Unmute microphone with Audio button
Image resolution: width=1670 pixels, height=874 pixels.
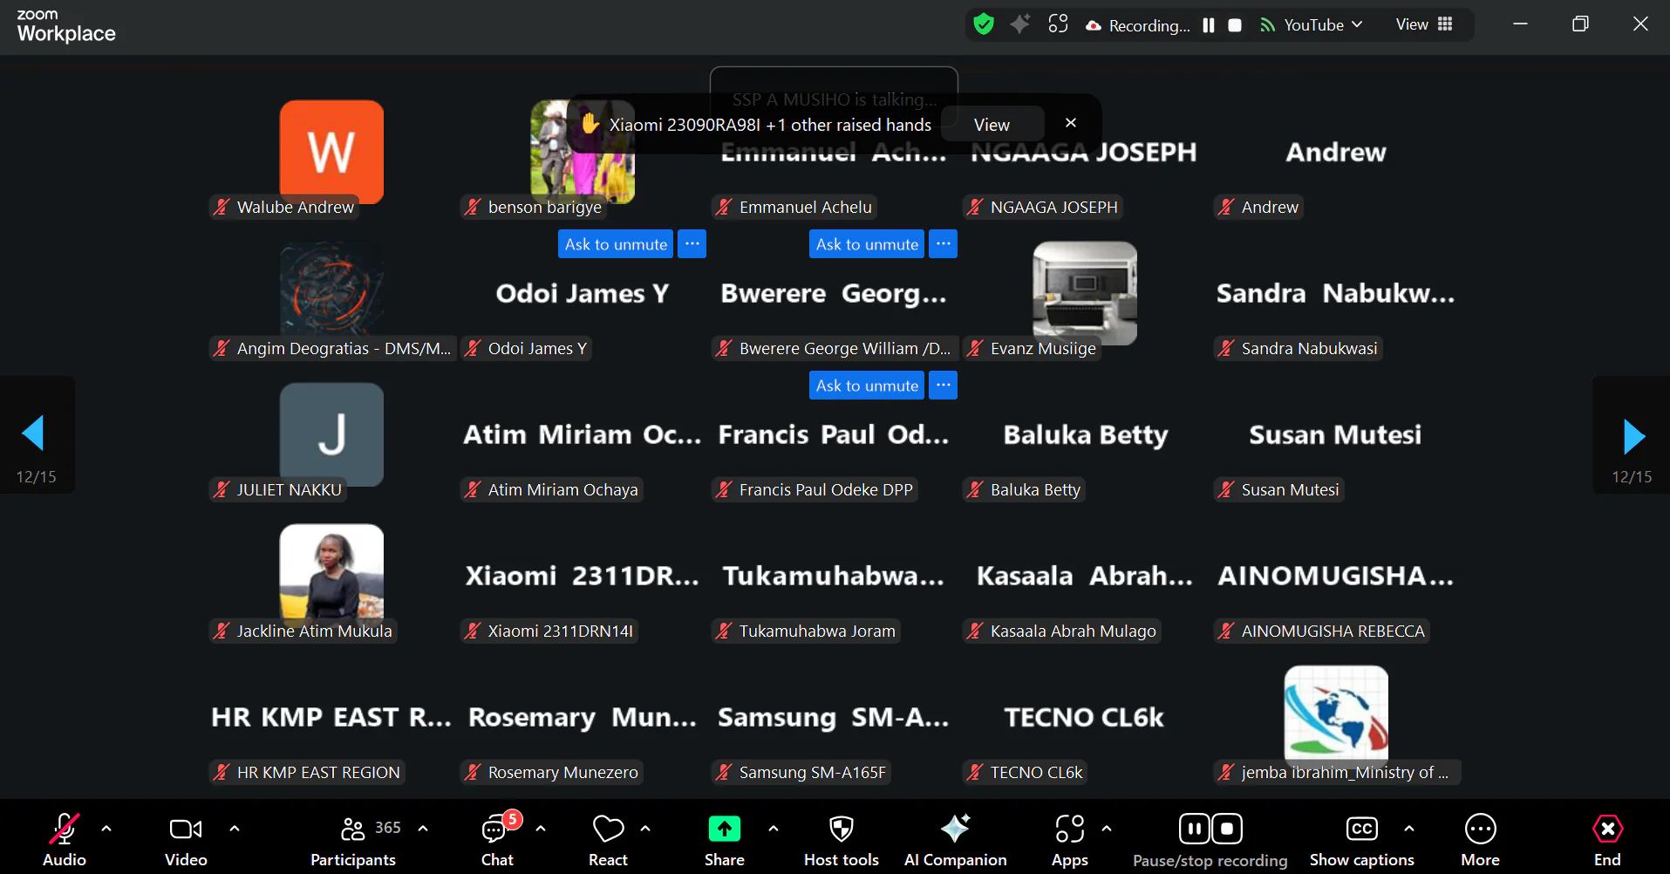point(65,840)
